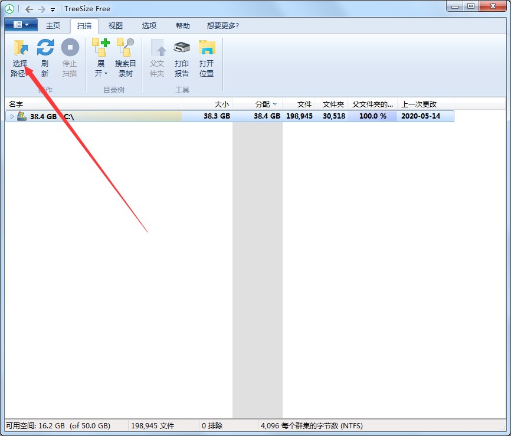The image size is (511, 436).
Task: Click the 刷新 (Refresh) scan icon
Action: [44, 57]
